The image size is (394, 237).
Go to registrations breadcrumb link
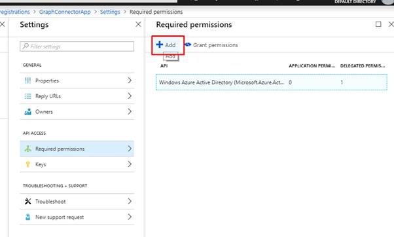tap(15, 12)
